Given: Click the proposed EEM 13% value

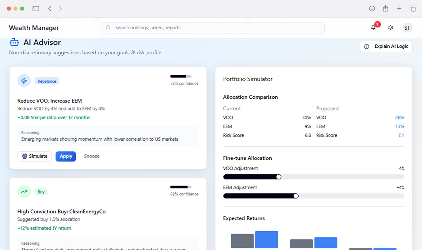Looking at the screenshot, I should pos(400,126).
